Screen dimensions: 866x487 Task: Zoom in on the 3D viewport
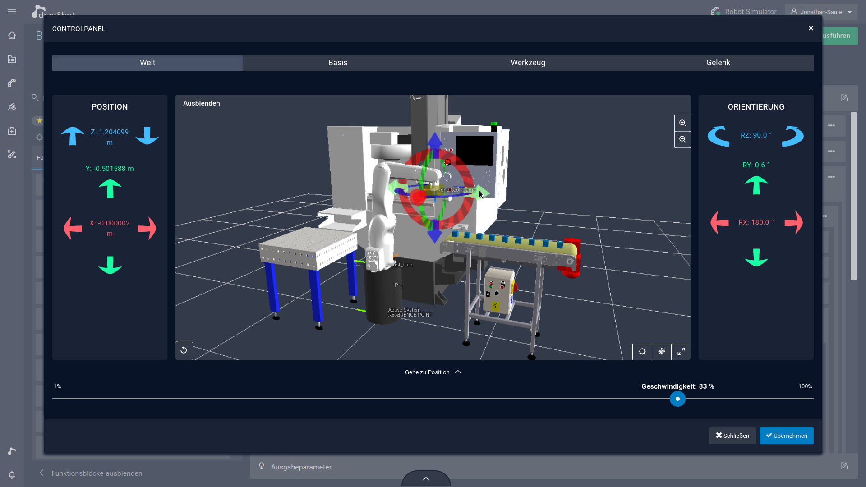pyautogui.click(x=682, y=123)
